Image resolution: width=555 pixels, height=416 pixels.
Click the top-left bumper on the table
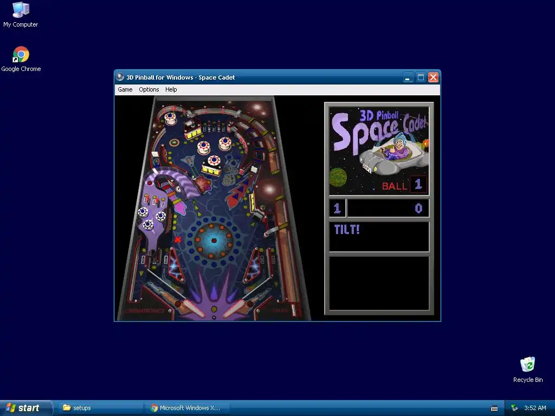click(170, 118)
